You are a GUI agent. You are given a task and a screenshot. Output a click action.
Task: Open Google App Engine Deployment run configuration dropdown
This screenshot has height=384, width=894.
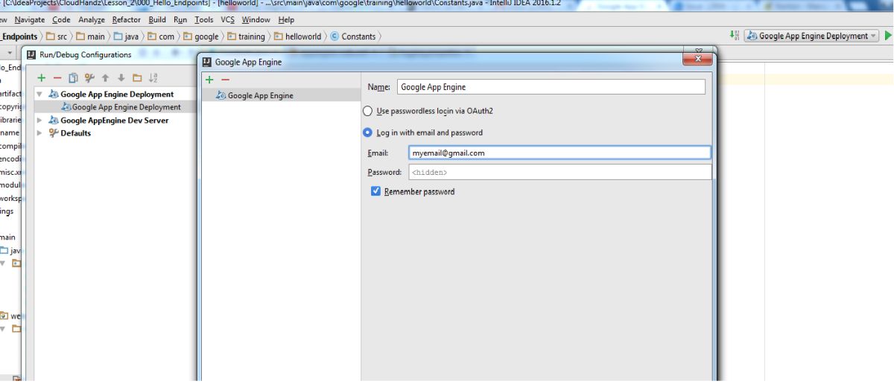812,36
